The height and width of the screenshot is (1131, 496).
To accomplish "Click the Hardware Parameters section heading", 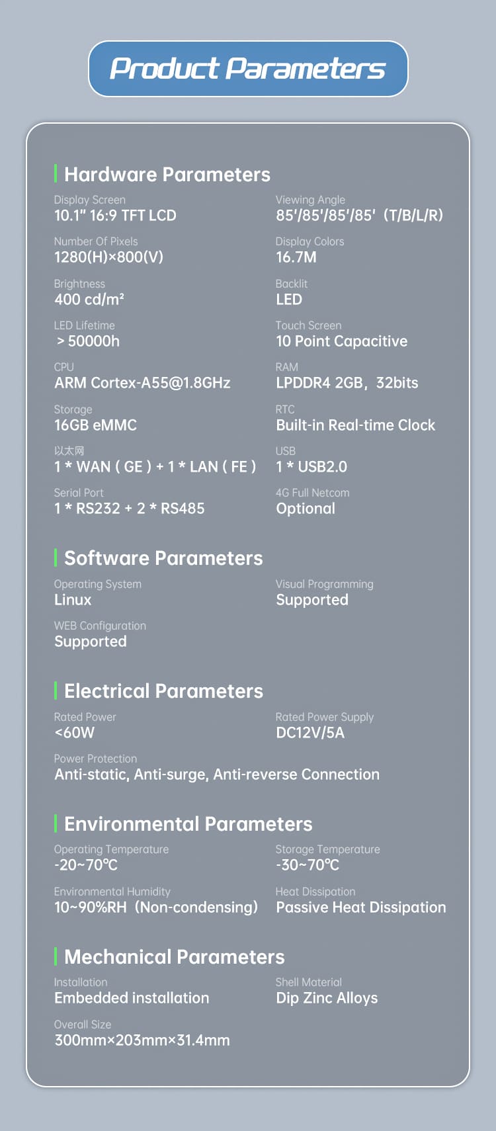I will 167,175.
